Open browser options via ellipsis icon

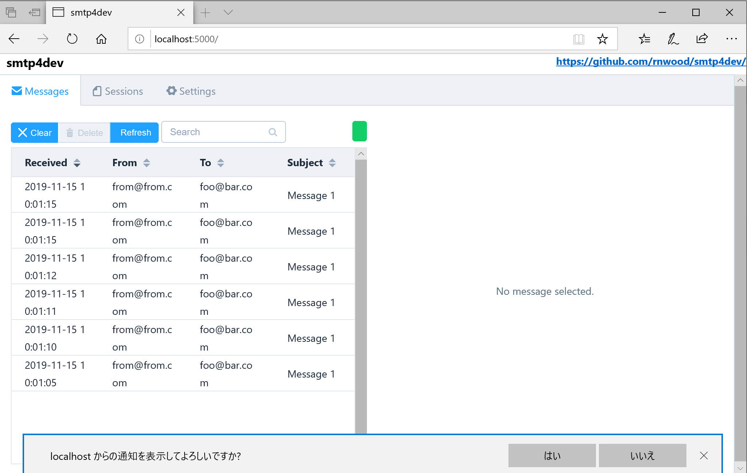(732, 39)
